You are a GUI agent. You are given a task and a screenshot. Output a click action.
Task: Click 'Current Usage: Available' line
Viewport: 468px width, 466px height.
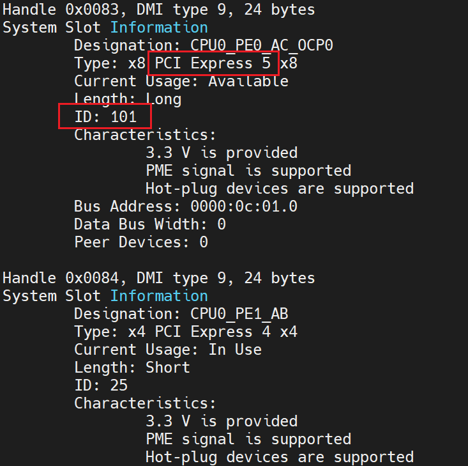click(x=181, y=81)
